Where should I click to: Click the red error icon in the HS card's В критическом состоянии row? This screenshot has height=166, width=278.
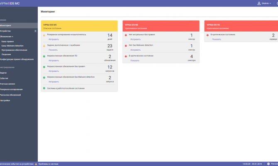(207, 35)
